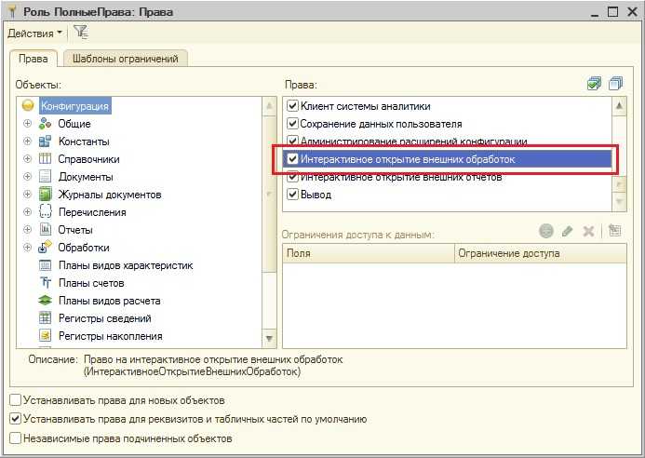Expand the Справочники tree node
Viewport: 645px width, 458px height.
[x=28, y=158]
